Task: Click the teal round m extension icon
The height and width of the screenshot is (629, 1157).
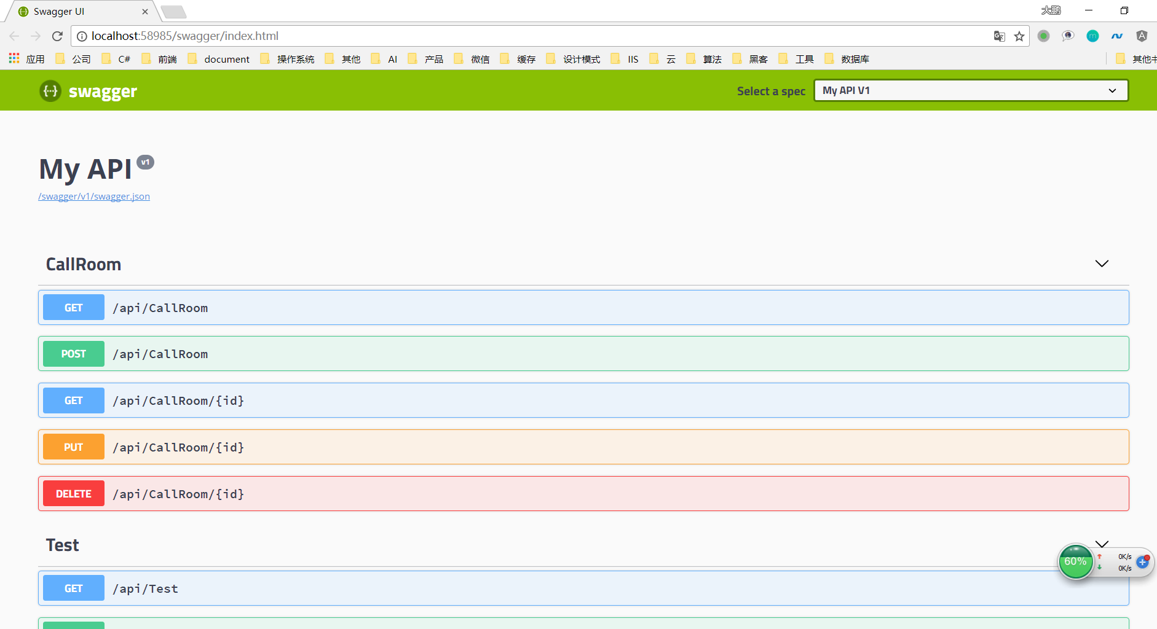Action: click(1092, 36)
